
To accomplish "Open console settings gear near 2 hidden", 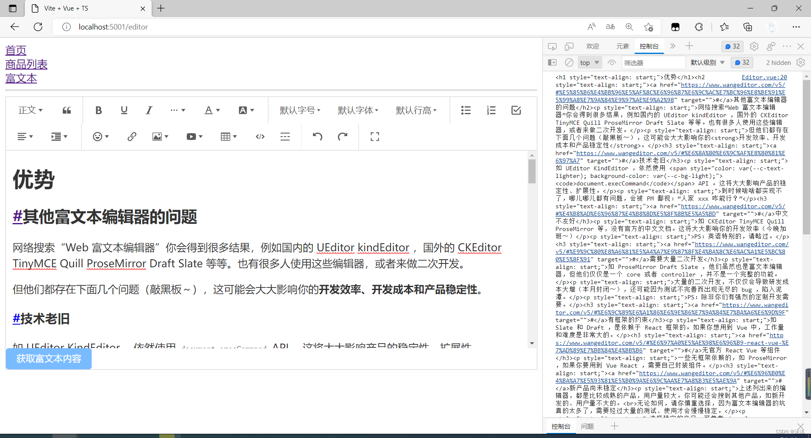I will click(800, 62).
